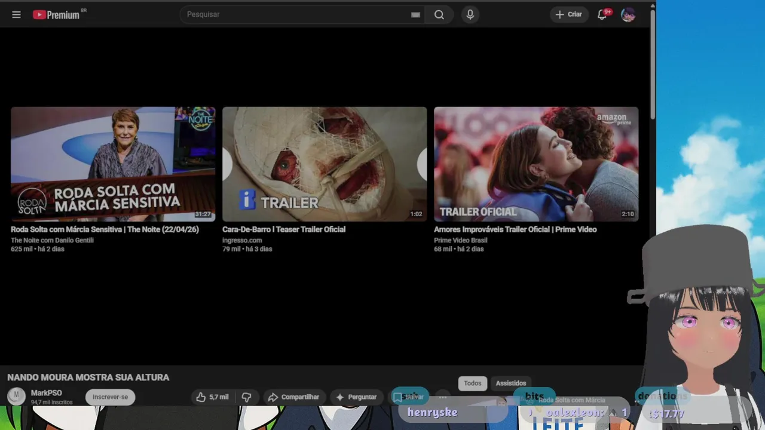This screenshot has width=765, height=430.
Task: Click the magnifying glass search button
Action: click(x=439, y=14)
